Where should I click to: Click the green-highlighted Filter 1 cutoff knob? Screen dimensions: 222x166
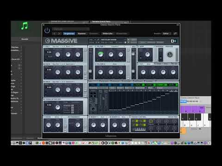(100, 54)
